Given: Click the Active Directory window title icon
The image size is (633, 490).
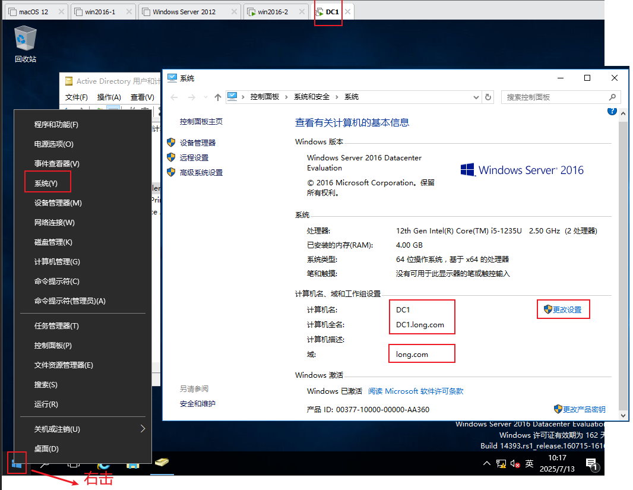Looking at the screenshot, I should (x=69, y=81).
